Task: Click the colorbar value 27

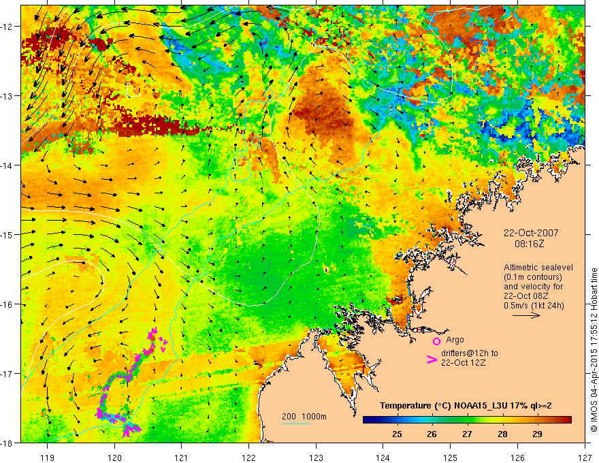Action: point(467,434)
